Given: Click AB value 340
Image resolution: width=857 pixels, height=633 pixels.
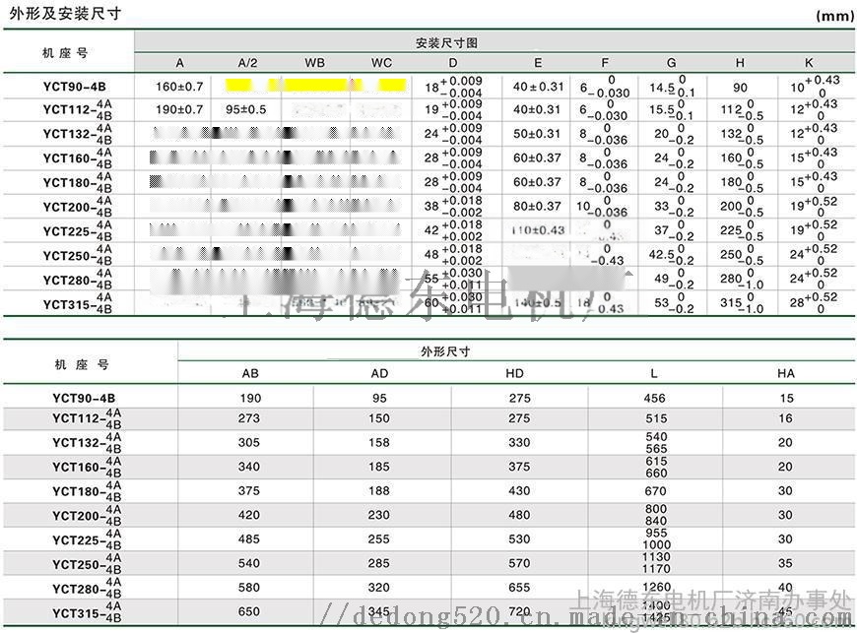Looking at the screenshot, I should coord(248,467).
